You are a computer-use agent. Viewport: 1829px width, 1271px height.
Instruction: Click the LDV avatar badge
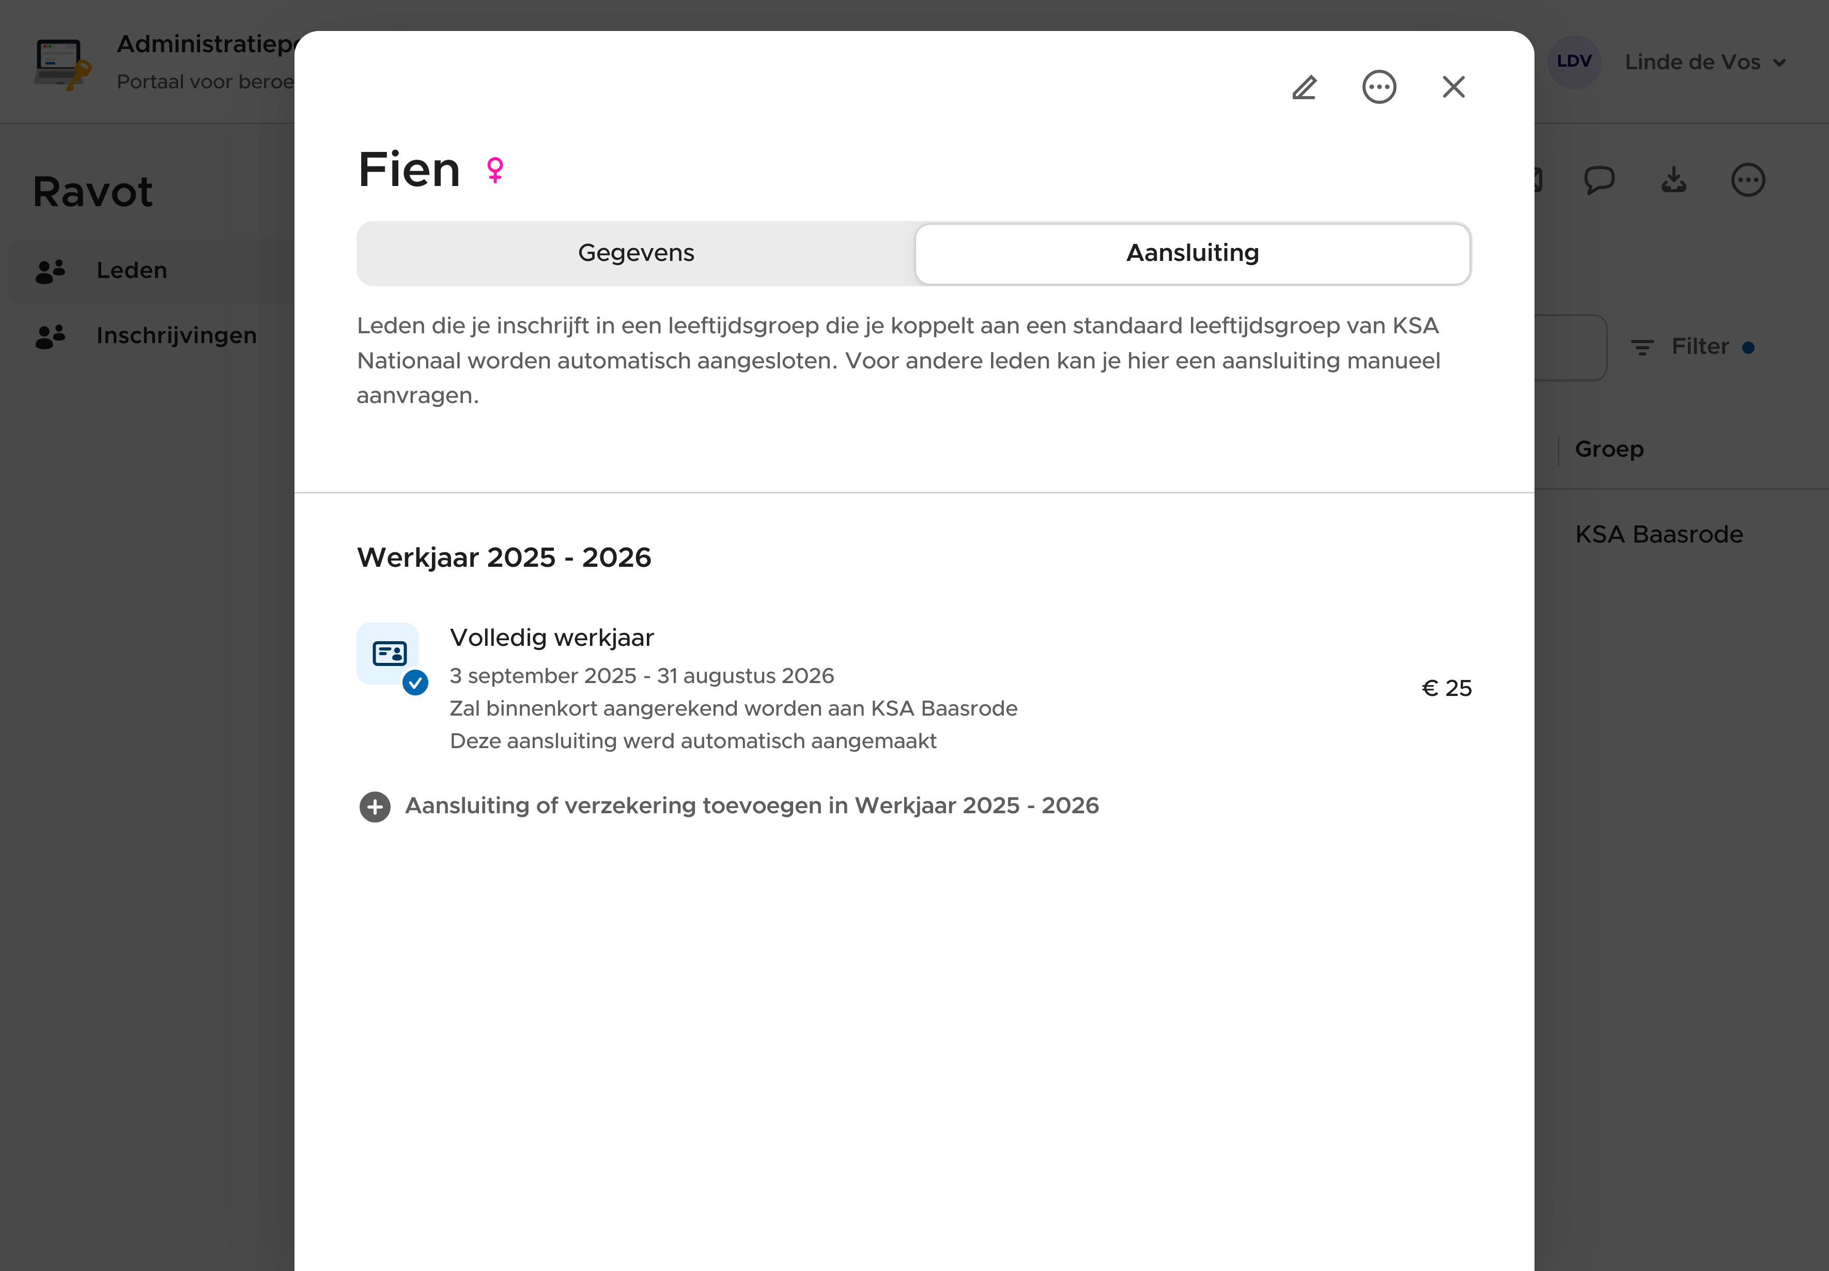click(1573, 61)
